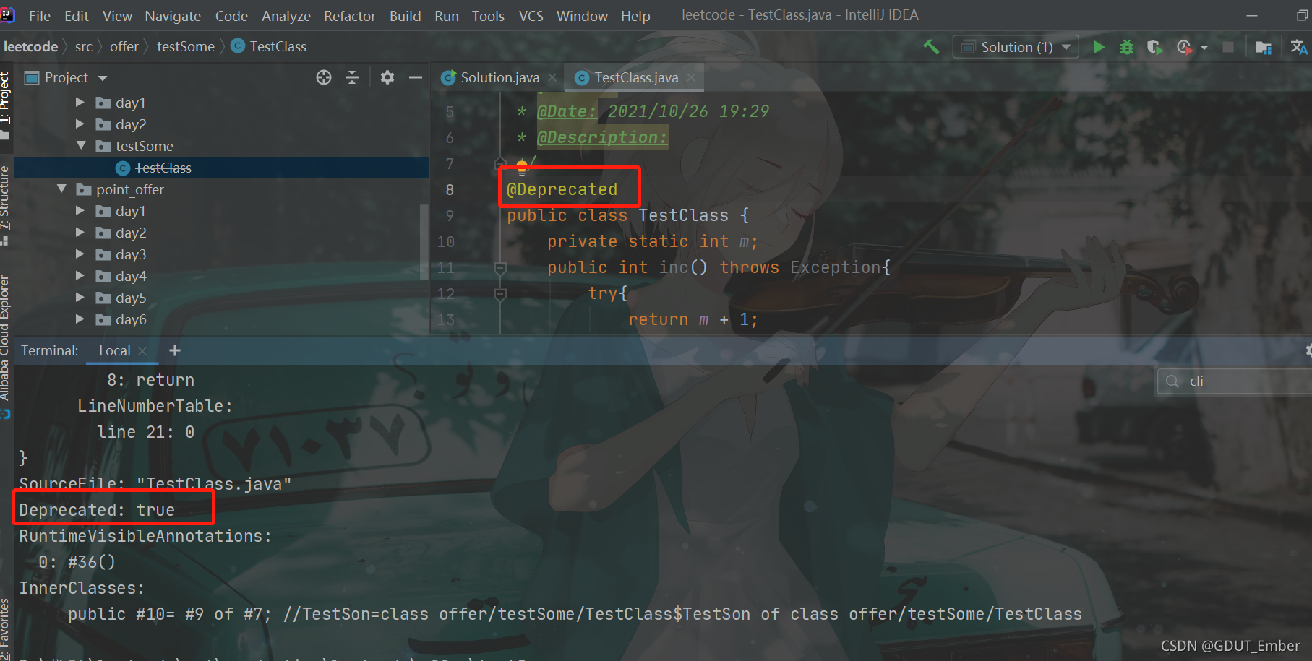
Task: Expand the day6 folder under point_offer
Action: tap(80, 319)
